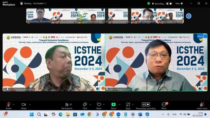Open the notification bell in the tray
This screenshot has height=118, width=210.
pos(205,114)
